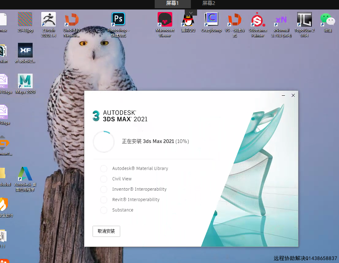Click the Tencent QQ penguin icon
The height and width of the screenshot is (263, 339).
(188, 22)
